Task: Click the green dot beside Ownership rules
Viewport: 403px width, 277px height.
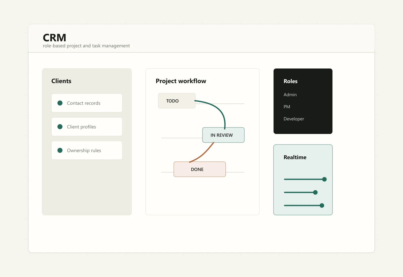Action: (60, 150)
